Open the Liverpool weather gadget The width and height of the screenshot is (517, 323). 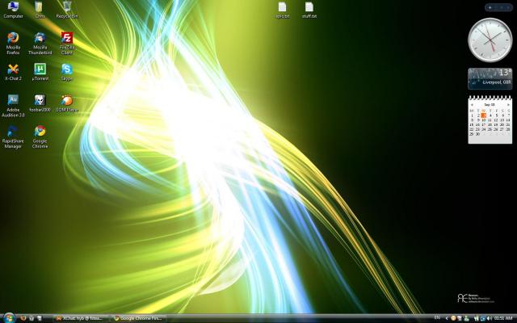click(x=490, y=78)
